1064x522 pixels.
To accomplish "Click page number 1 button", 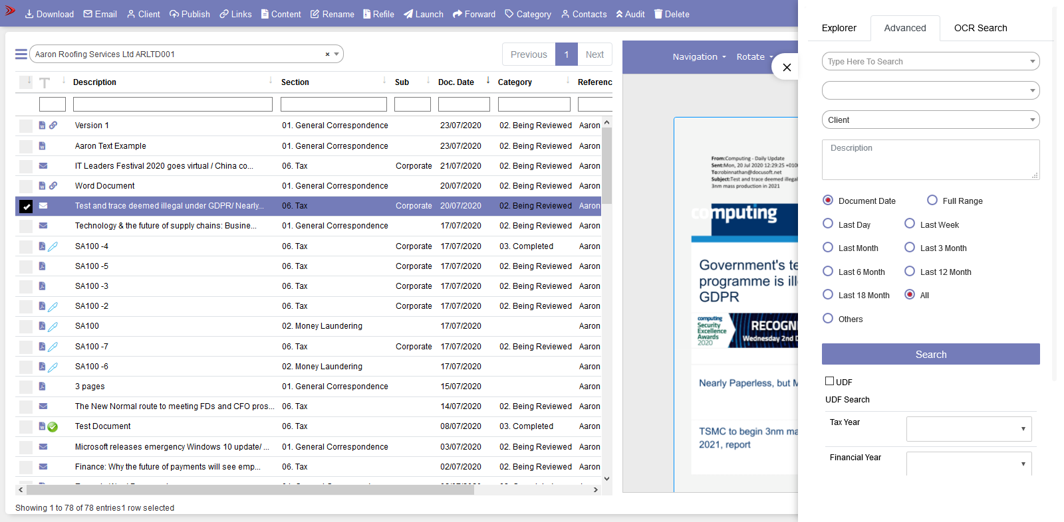I will 567,54.
